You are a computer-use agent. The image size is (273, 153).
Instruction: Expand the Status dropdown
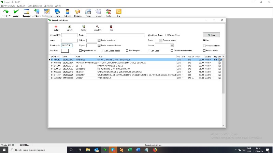click(x=160, y=40)
